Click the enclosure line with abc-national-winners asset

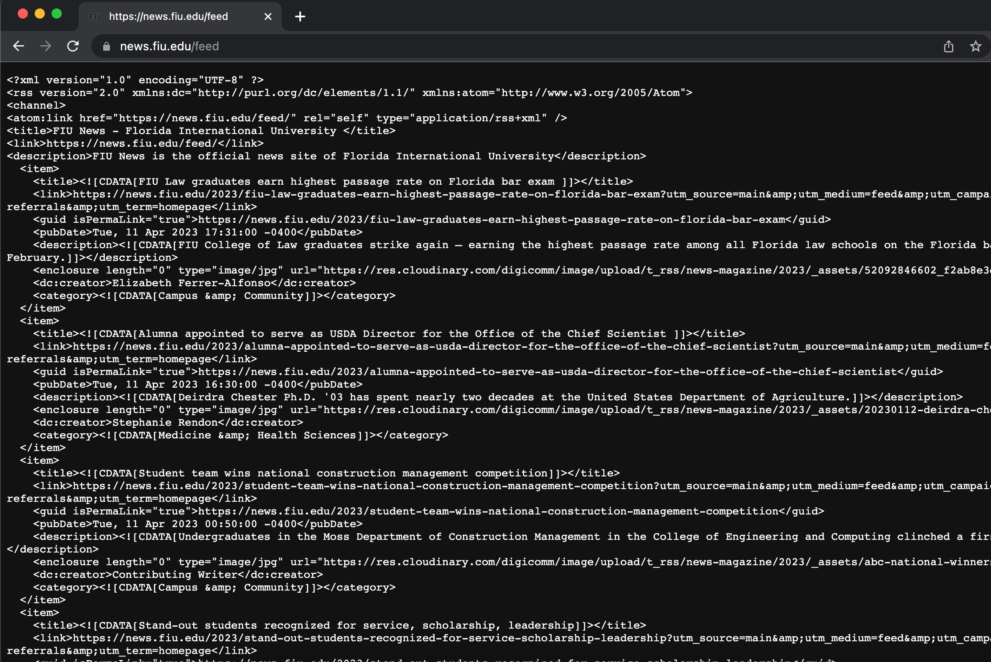pos(512,562)
